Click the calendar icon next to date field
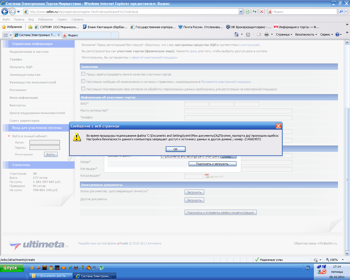 (x=207, y=176)
